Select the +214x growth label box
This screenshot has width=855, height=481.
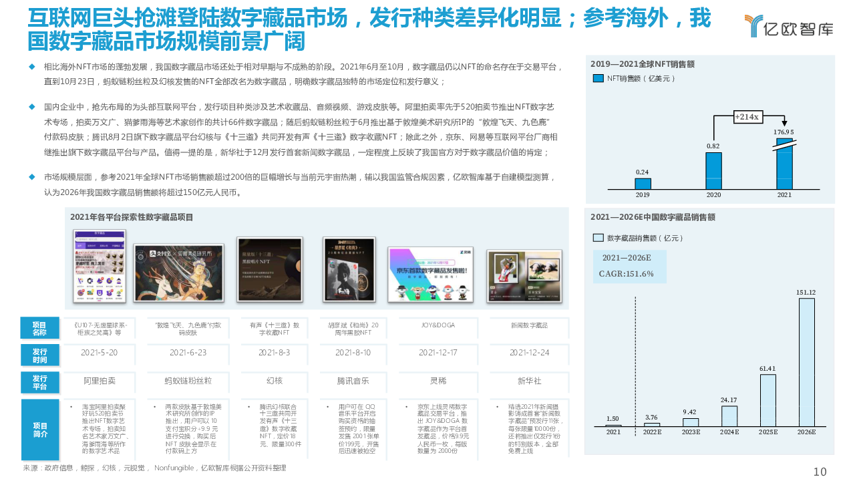click(x=747, y=117)
